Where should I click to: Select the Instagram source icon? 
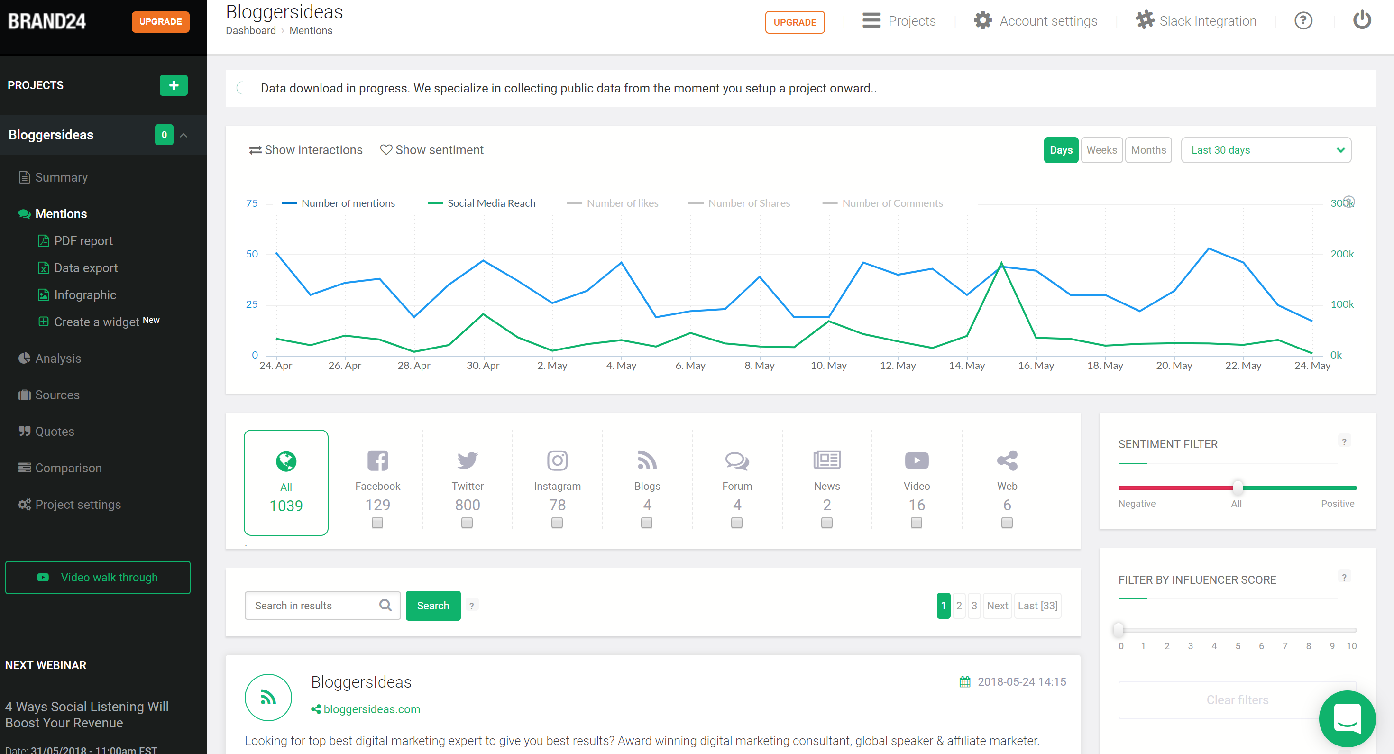[x=557, y=460]
